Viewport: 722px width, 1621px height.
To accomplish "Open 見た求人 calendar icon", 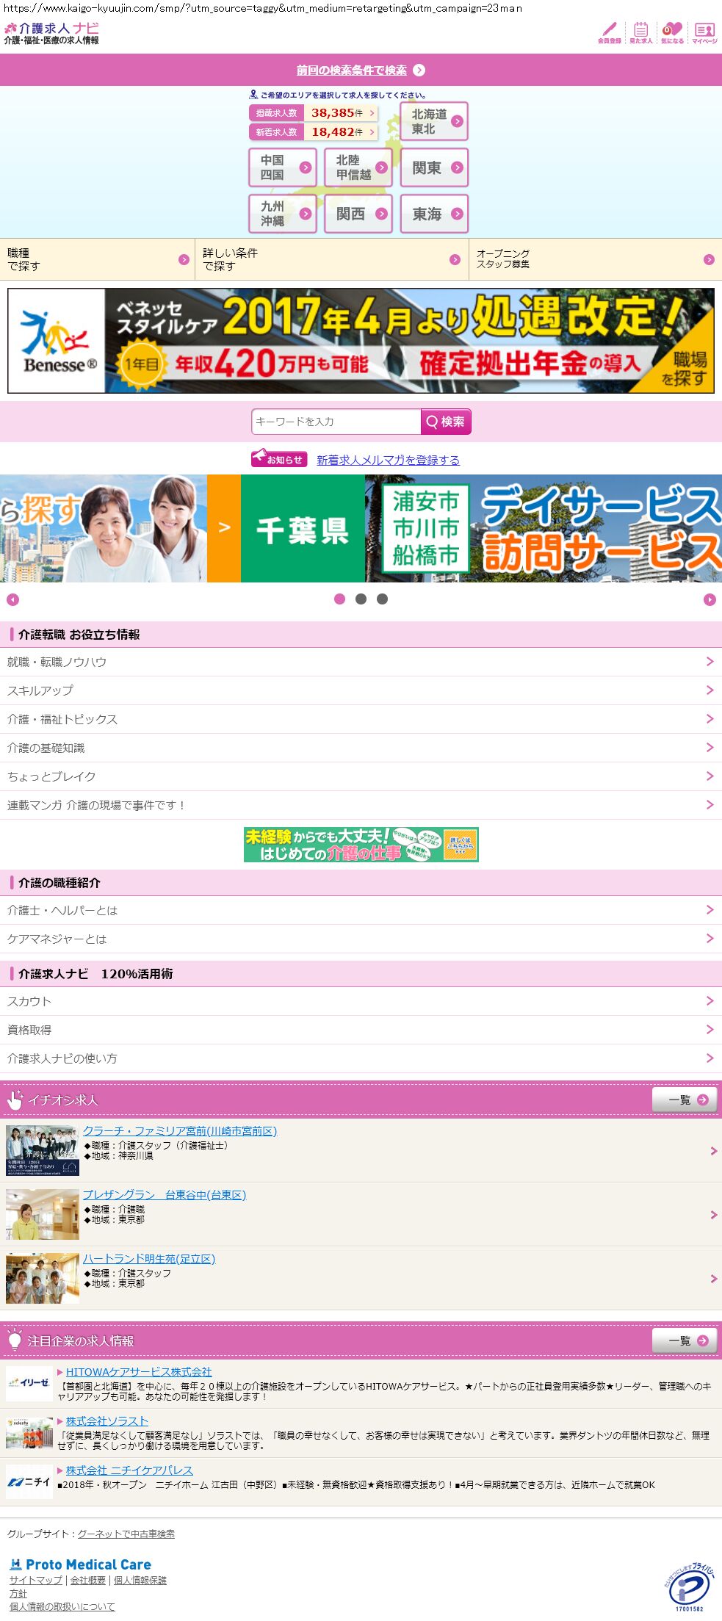I will click(640, 33).
